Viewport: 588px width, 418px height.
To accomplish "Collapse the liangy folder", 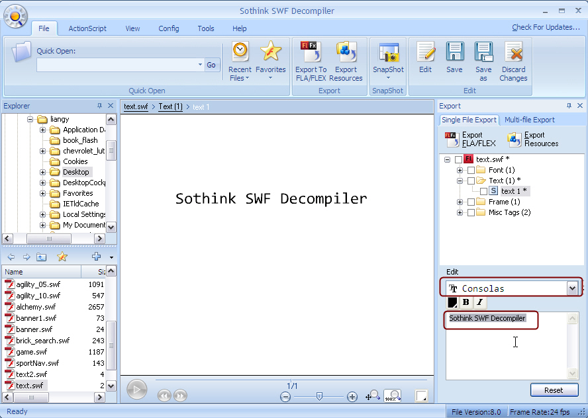I will (30, 120).
